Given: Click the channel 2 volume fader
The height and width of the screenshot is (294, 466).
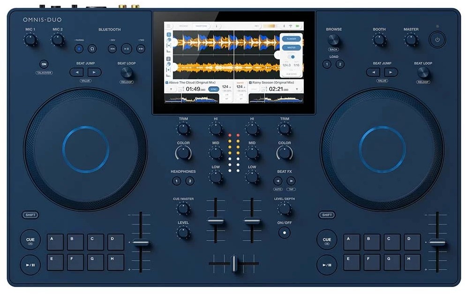Looking at the screenshot, I should [x=252, y=221].
